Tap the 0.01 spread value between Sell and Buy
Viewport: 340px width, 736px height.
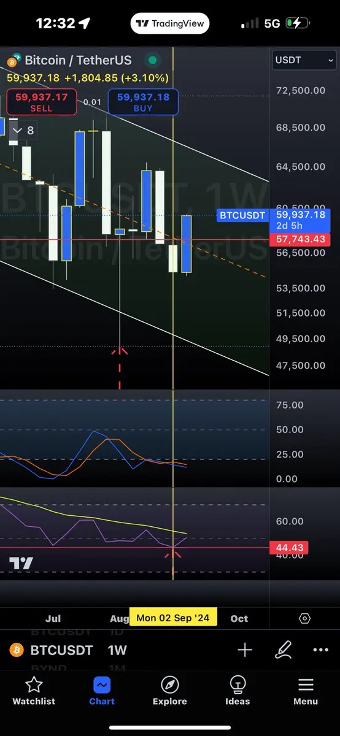(x=92, y=102)
